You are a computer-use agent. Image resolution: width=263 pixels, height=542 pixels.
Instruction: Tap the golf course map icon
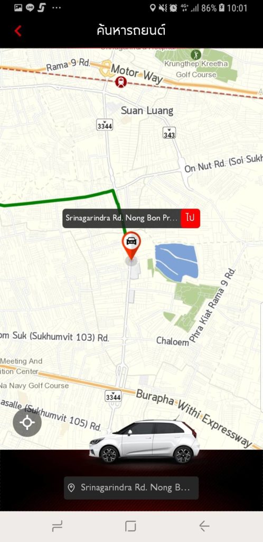(196, 55)
